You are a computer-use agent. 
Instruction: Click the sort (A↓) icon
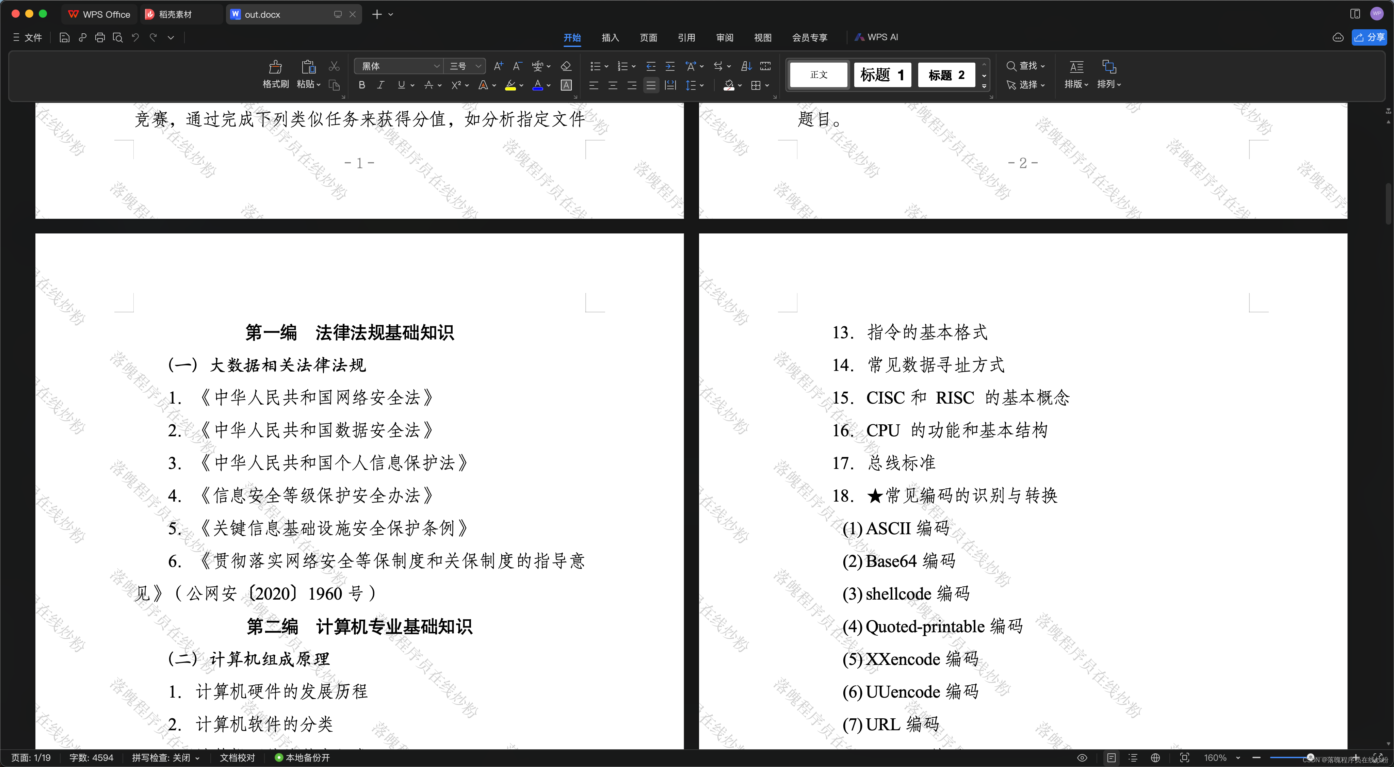pyautogui.click(x=746, y=66)
